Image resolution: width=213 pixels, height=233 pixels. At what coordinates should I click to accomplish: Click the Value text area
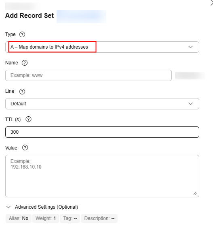pyautogui.click(x=102, y=176)
